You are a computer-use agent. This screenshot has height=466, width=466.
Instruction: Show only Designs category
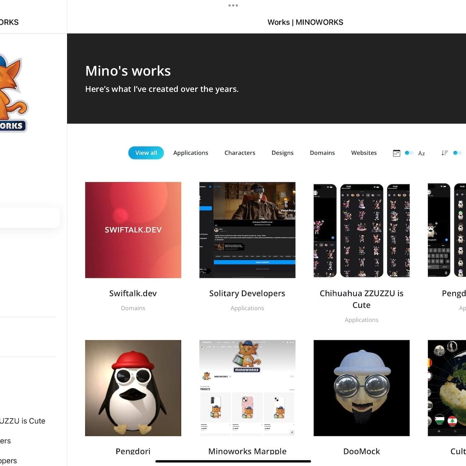click(282, 153)
